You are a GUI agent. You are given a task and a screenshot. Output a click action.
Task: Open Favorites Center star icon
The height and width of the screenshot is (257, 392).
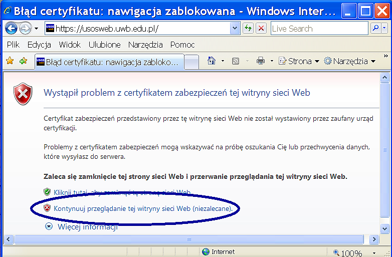tap(10, 61)
